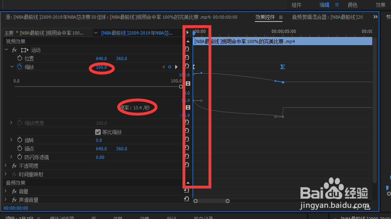Reset the 运动 (Motion) effect
The width and height of the screenshot is (391, 219).
pyautogui.click(x=187, y=49)
